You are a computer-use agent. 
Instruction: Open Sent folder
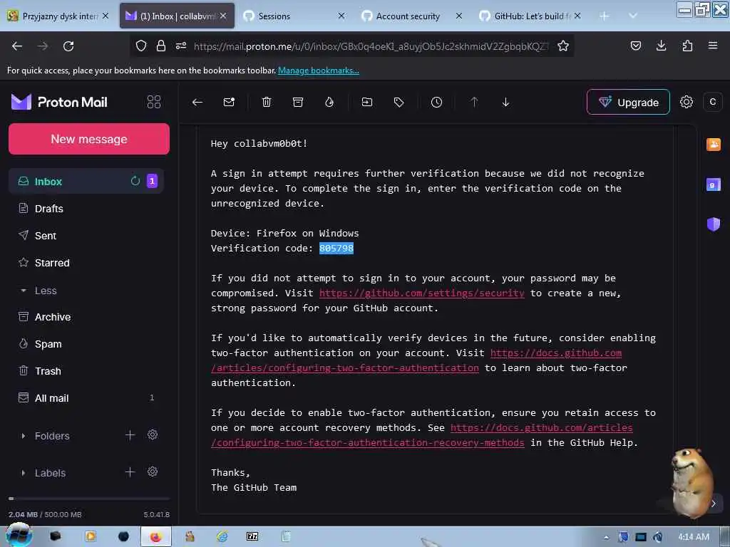86,235
